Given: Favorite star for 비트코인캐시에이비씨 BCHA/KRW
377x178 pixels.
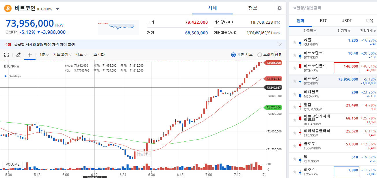Looking at the screenshot, I should pyautogui.click(x=294, y=120).
